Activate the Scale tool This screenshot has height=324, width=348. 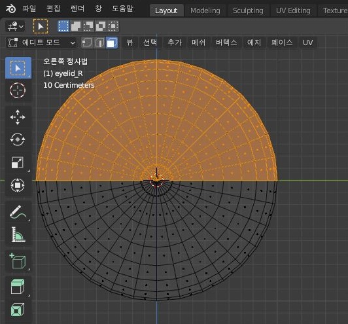pos(18,162)
